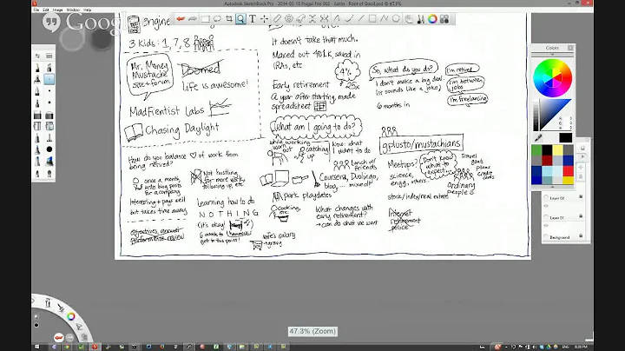The image size is (625, 351).
Task: Click red undo button in corner lagoon
Action: [59, 337]
